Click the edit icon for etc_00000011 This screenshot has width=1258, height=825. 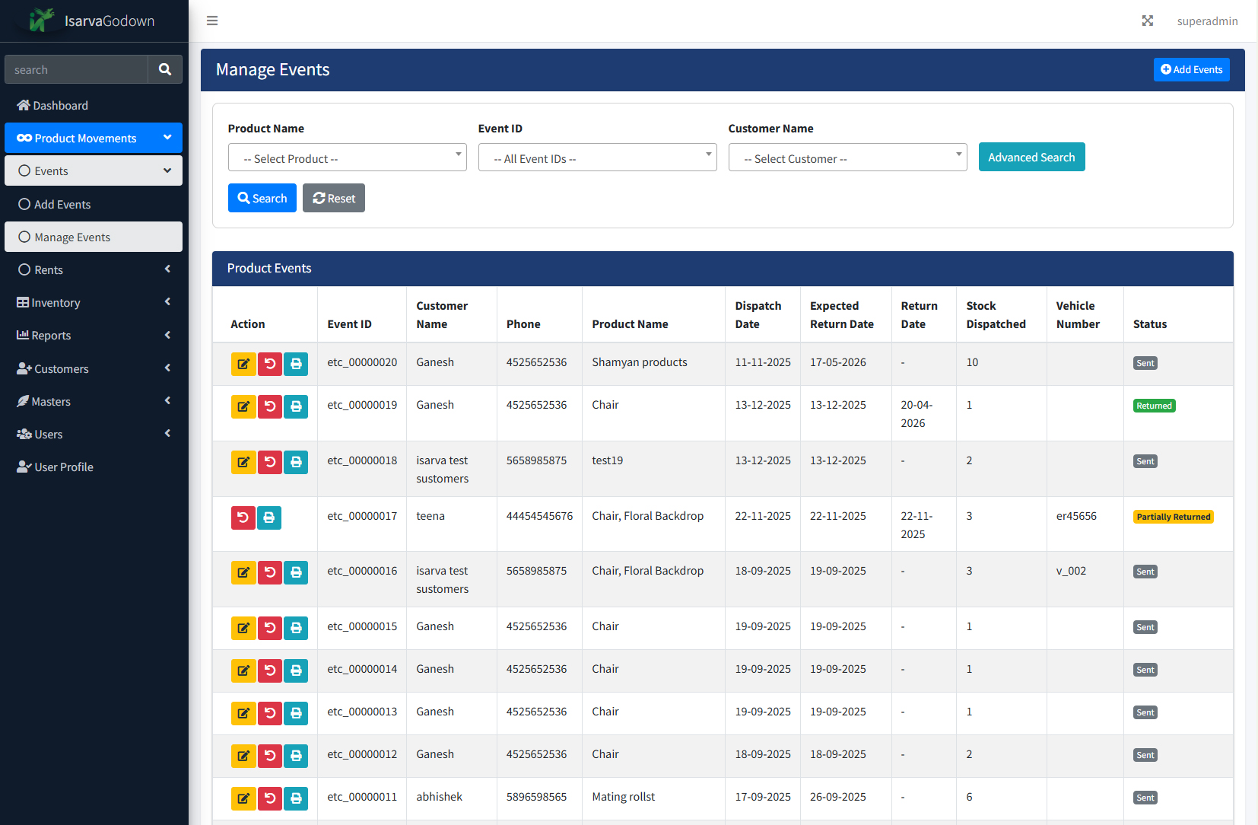(x=243, y=798)
